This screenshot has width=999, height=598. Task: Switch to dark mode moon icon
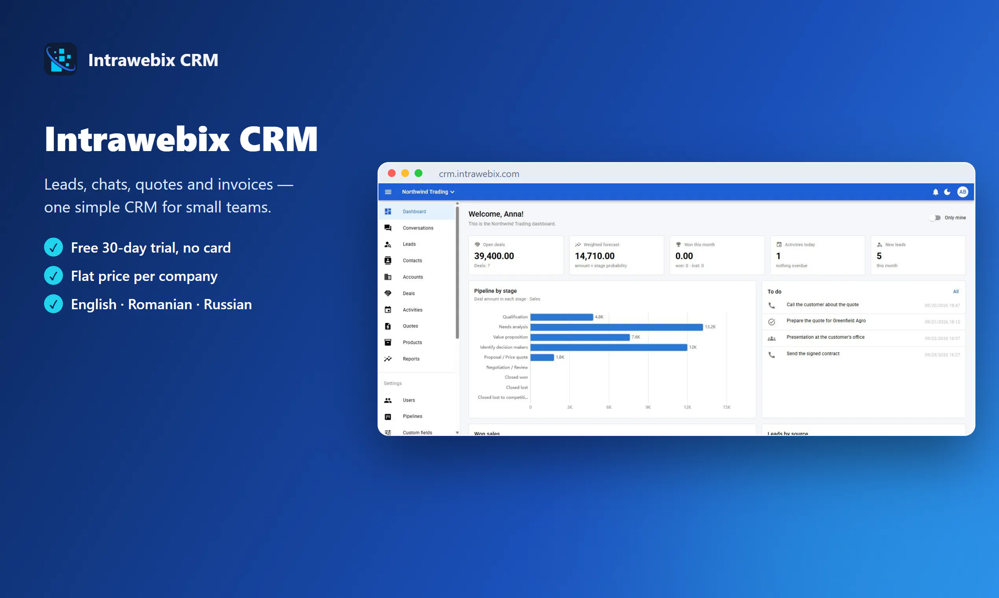click(x=947, y=192)
